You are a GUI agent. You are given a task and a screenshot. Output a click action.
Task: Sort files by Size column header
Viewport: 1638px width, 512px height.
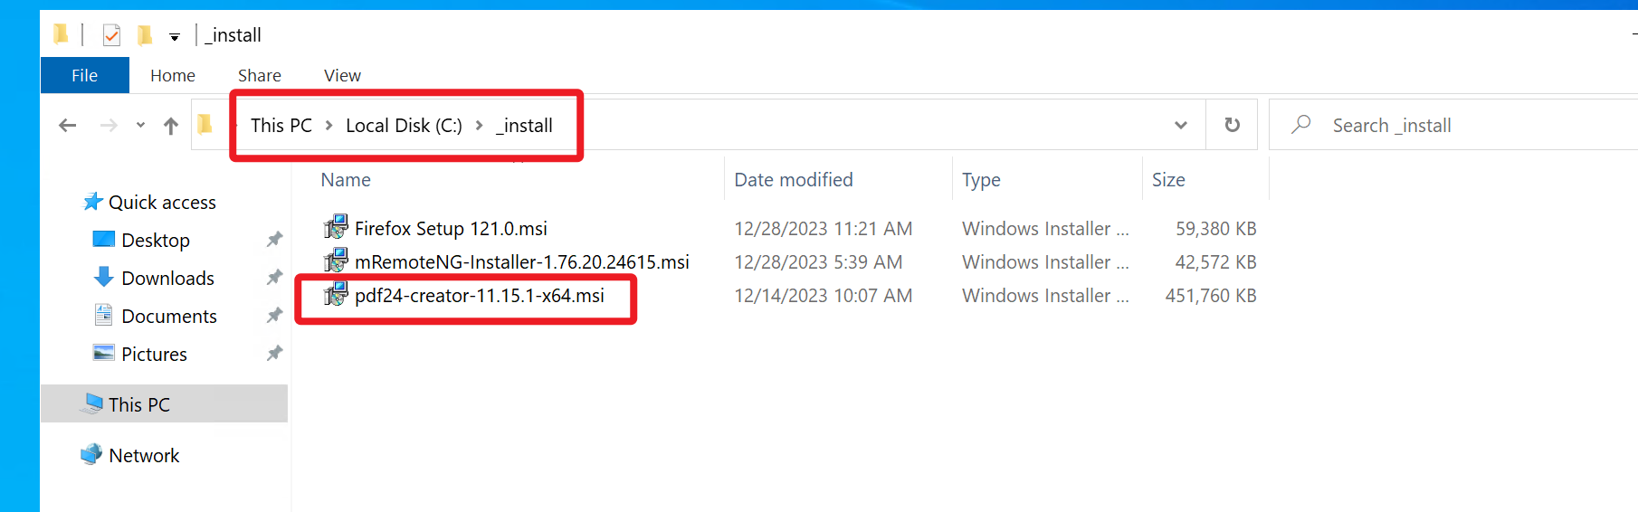(x=1167, y=180)
